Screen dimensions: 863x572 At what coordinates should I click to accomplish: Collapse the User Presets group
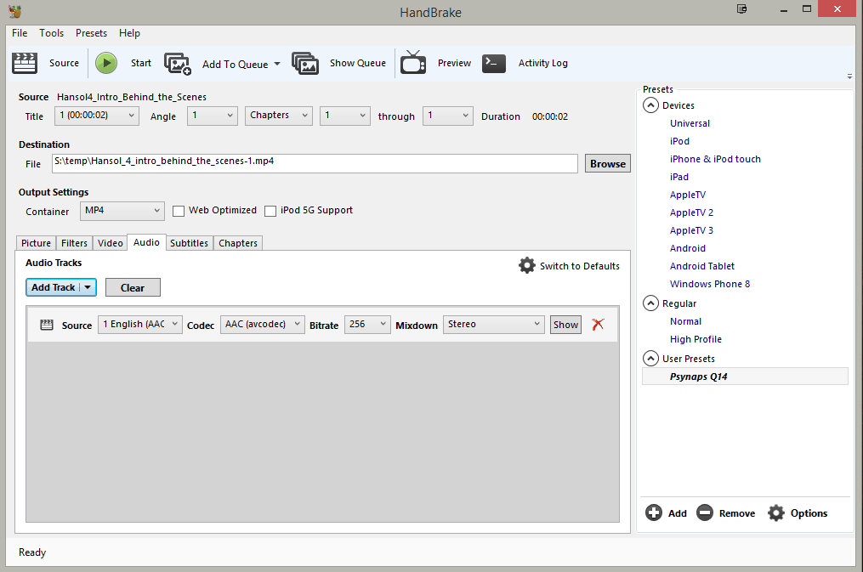click(x=650, y=359)
